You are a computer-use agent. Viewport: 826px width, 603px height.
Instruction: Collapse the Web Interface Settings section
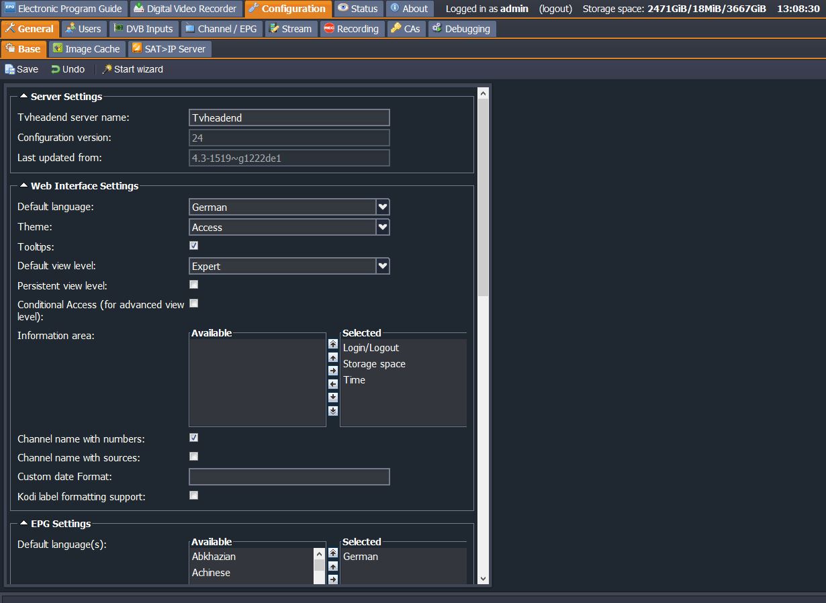(x=24, y=185)
